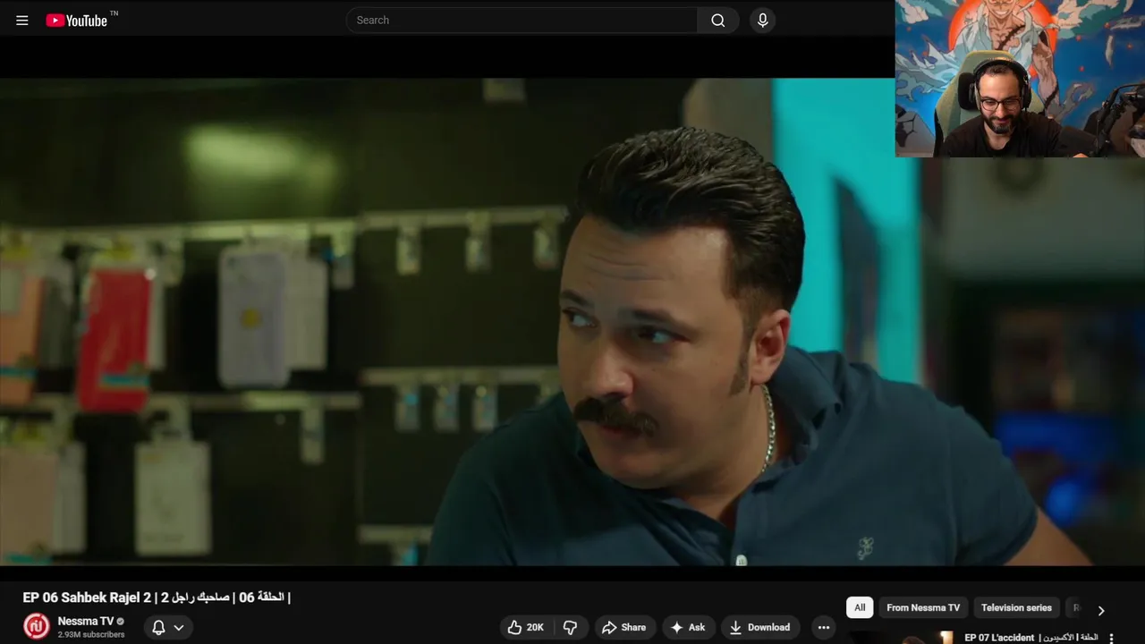Dislike the video with thumbs down
Image resolution: width=1145 pixels, height=644 pixels.
tap(571, 627)
